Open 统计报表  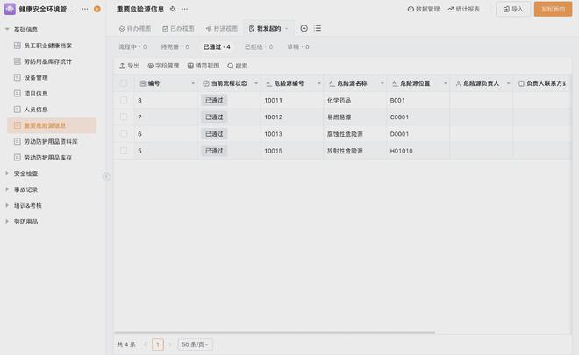(463, 9)
